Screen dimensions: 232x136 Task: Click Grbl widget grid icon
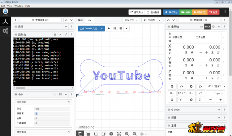[60, 94]
